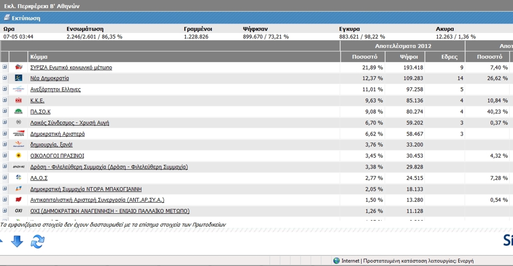
Task: Click the δημιουργία, ξανά! party logo
Action: 18,145
